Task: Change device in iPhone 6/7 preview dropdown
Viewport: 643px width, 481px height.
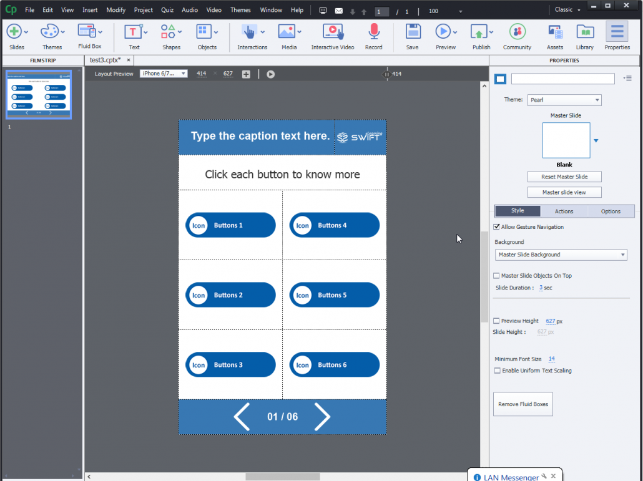Action: 164,74
